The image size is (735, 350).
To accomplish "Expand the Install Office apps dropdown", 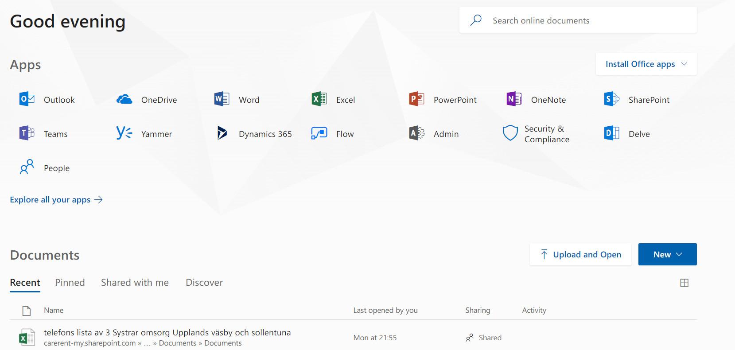I will (646, 64).
